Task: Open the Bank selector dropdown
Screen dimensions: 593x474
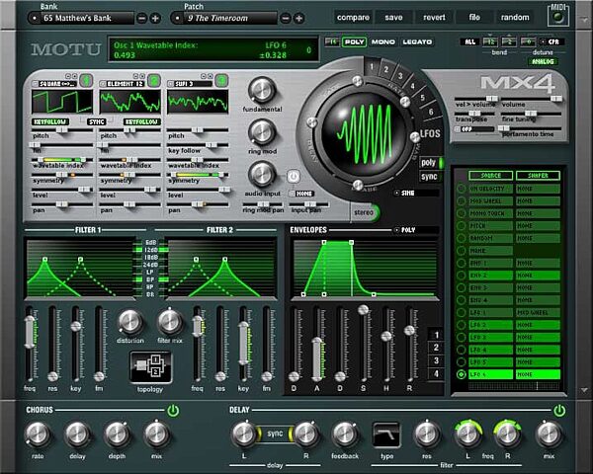Action: tap(81, 18)
